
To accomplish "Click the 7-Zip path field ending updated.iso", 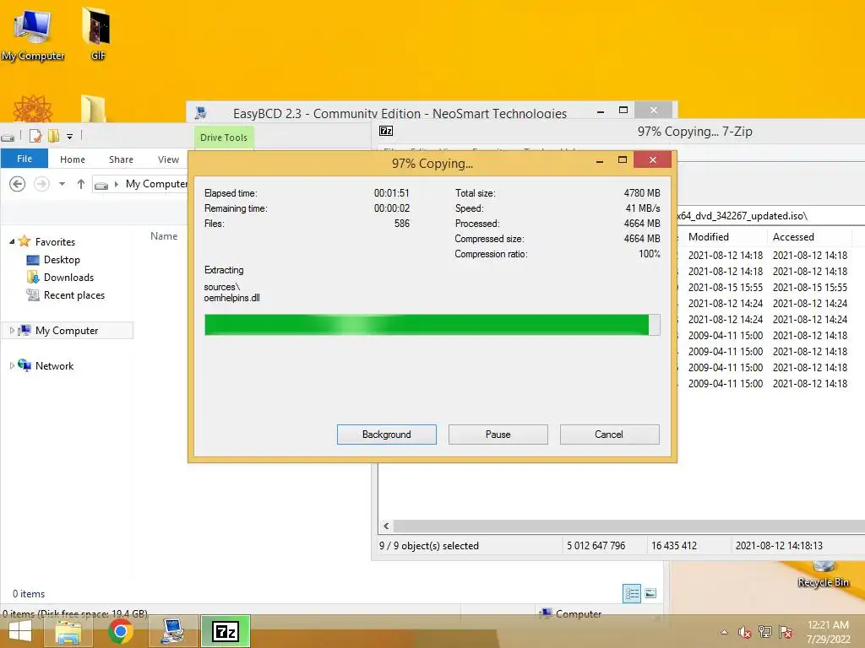I will click(x=770, y=215).
